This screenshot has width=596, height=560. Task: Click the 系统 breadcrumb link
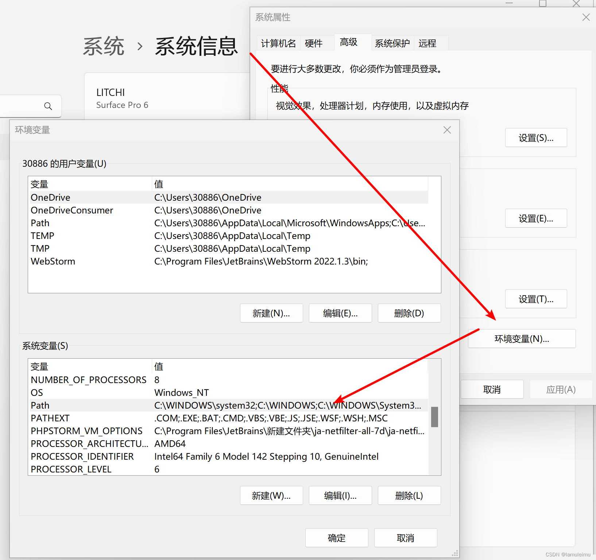104,46
